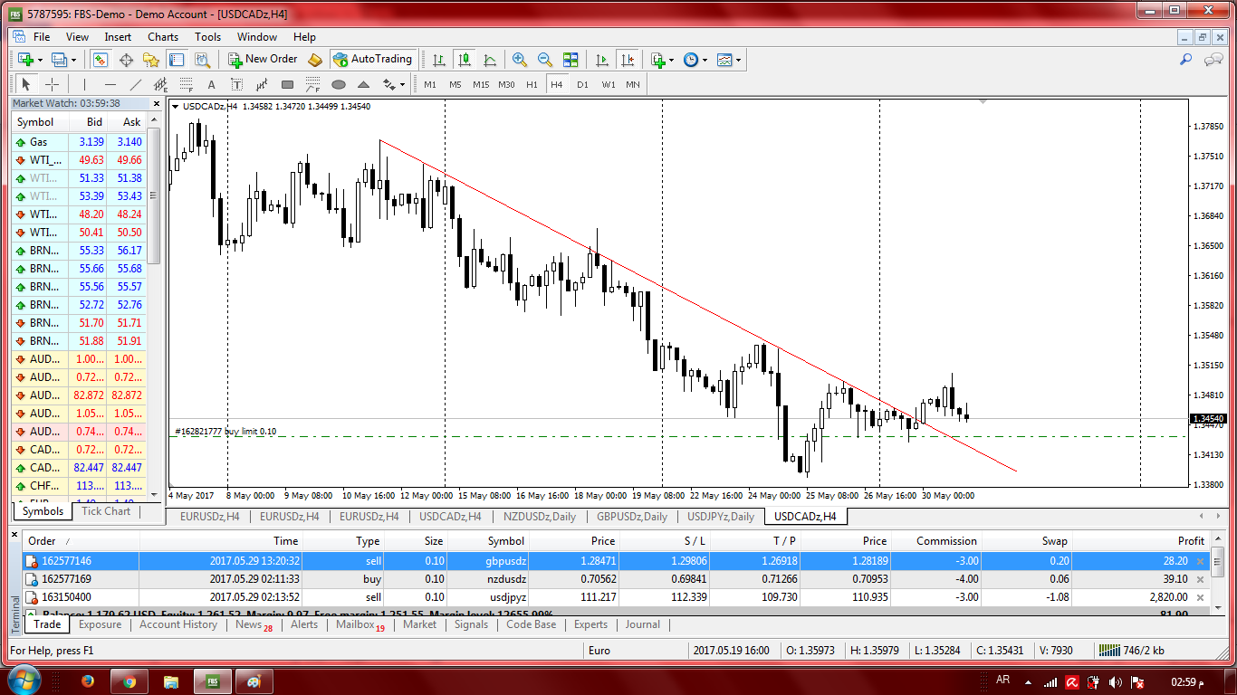Select the standard cursor arrow tool
1237x695 pixels.
[x=25, y=84]
